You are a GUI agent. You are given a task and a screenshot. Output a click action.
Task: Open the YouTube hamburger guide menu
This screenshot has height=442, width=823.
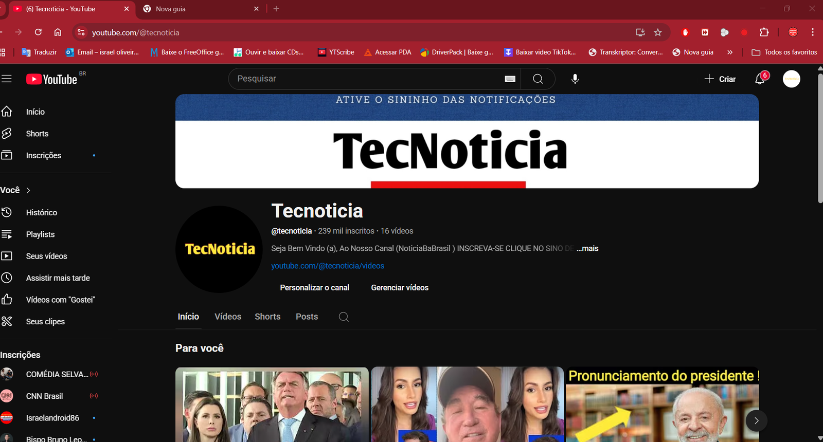pos(6,79)
